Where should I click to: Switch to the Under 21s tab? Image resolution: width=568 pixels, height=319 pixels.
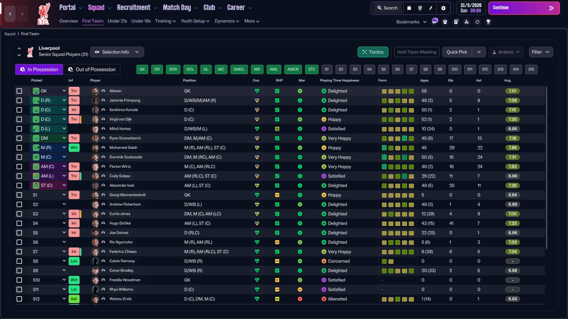117,21
